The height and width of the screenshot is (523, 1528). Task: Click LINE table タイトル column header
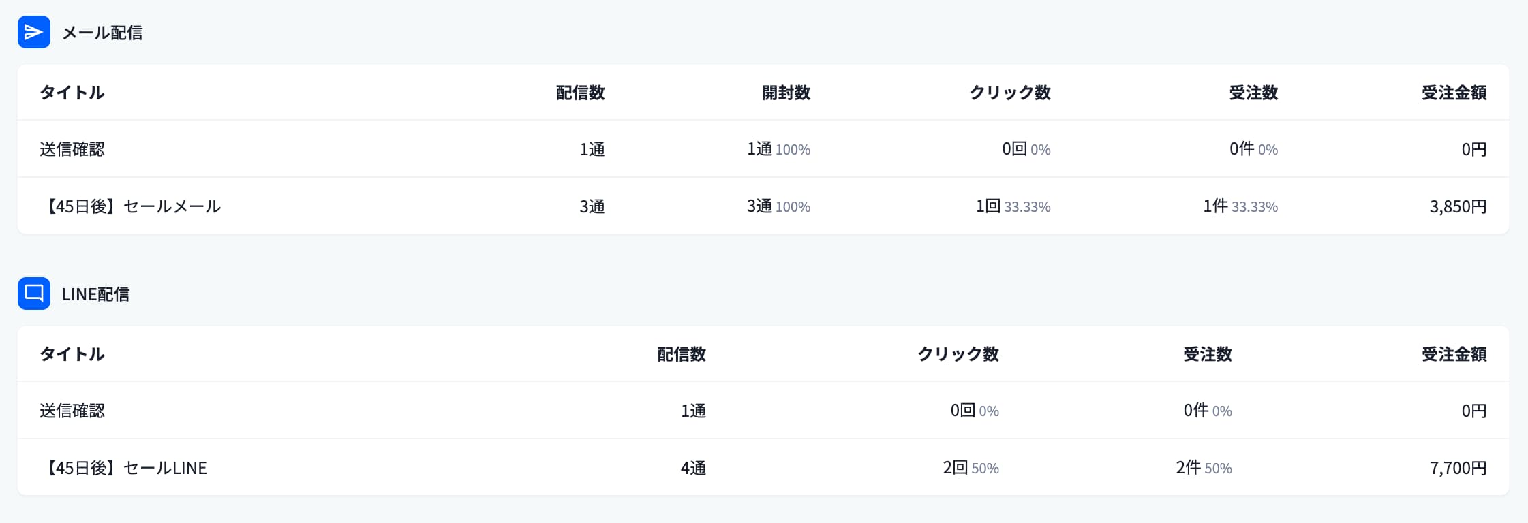[x=72, y=354]
